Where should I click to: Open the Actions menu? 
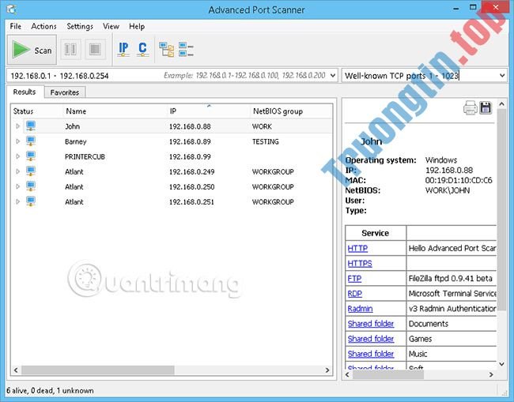(x=44, y=26)
